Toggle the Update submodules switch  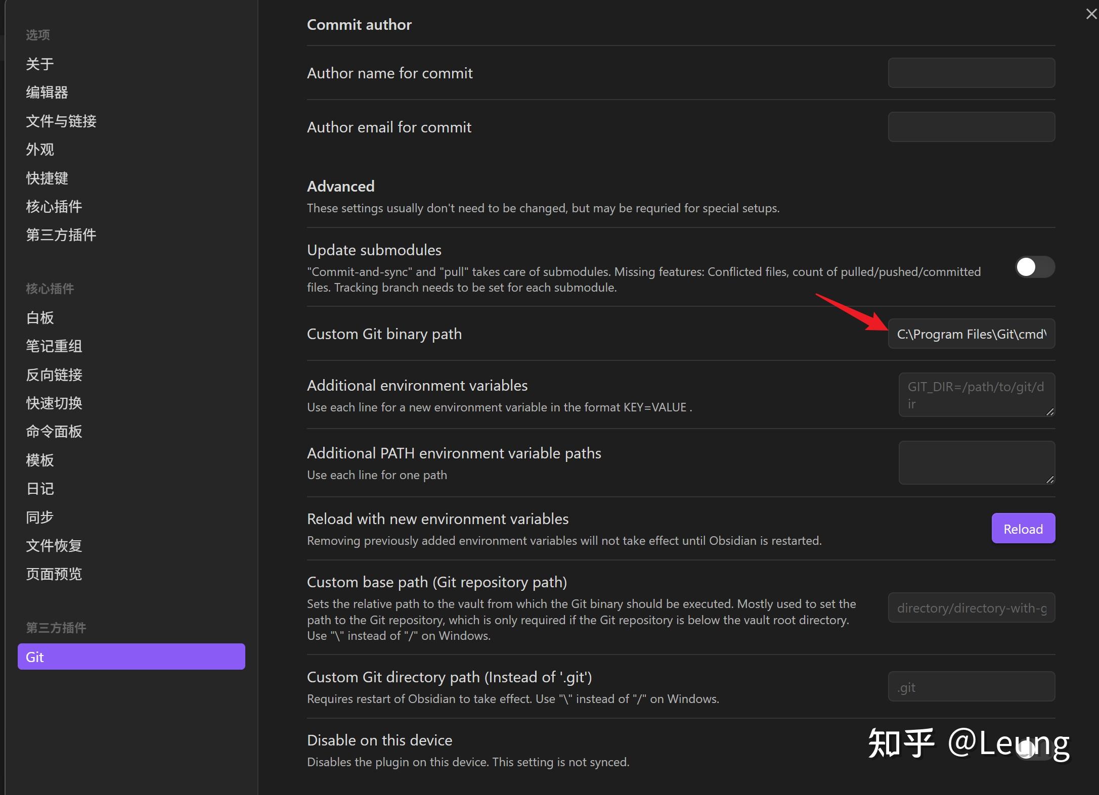tap(1034, 267)
